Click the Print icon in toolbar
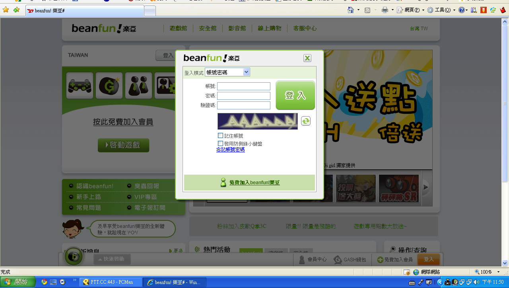Screen dimensions: 509x288 (x=385, y=10)
